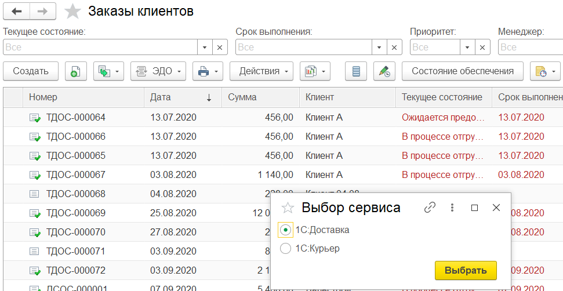Copy link using the chain icon in dialog
Viewport: 563px width, 291px height.
tap(430, 208)
